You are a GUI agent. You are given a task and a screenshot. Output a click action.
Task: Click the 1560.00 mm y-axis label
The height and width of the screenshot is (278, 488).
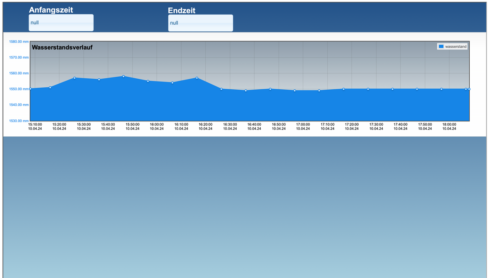click(19, 73)
